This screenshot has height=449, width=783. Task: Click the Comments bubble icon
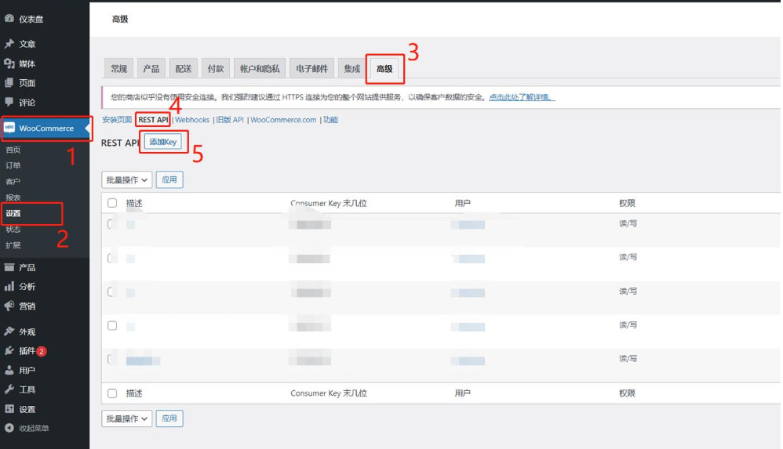click(x=9, y=102)
